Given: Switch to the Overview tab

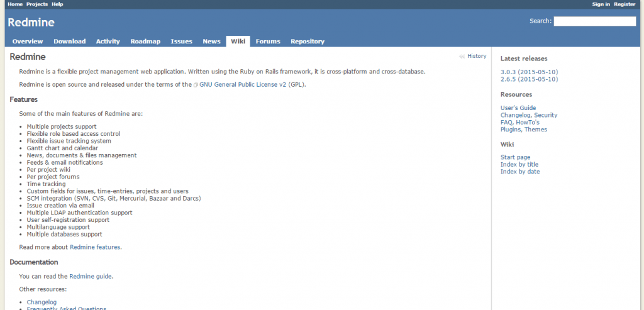Looking at the screenshot, I should 28,42.
